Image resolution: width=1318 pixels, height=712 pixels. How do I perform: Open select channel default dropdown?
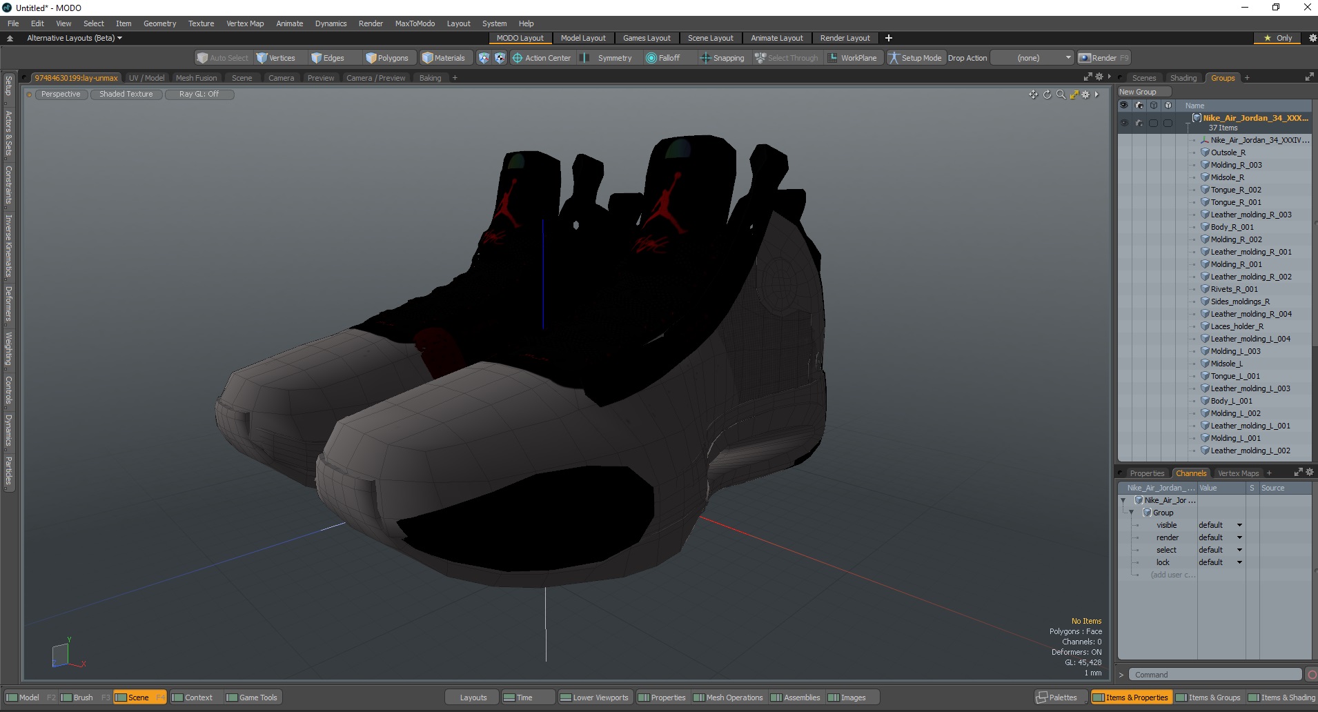(x=1220, y=550)
